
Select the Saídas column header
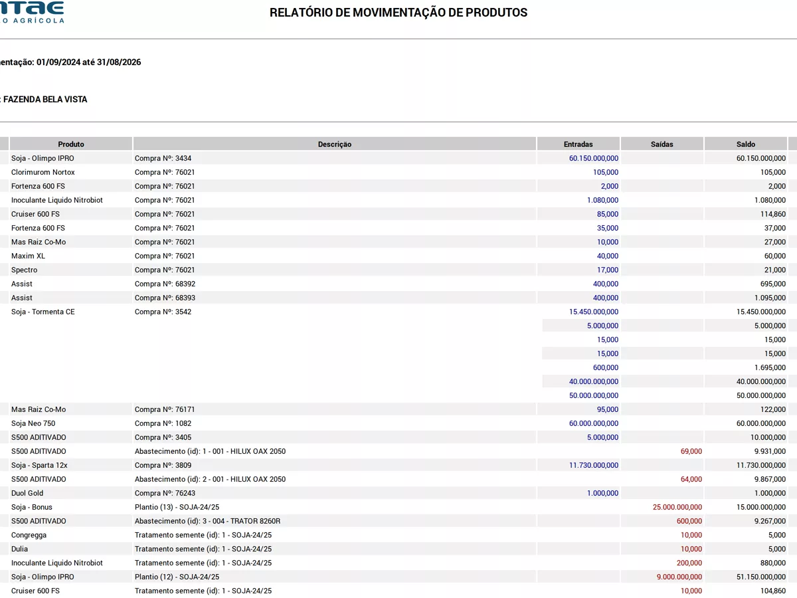click(x=662, y=144)
